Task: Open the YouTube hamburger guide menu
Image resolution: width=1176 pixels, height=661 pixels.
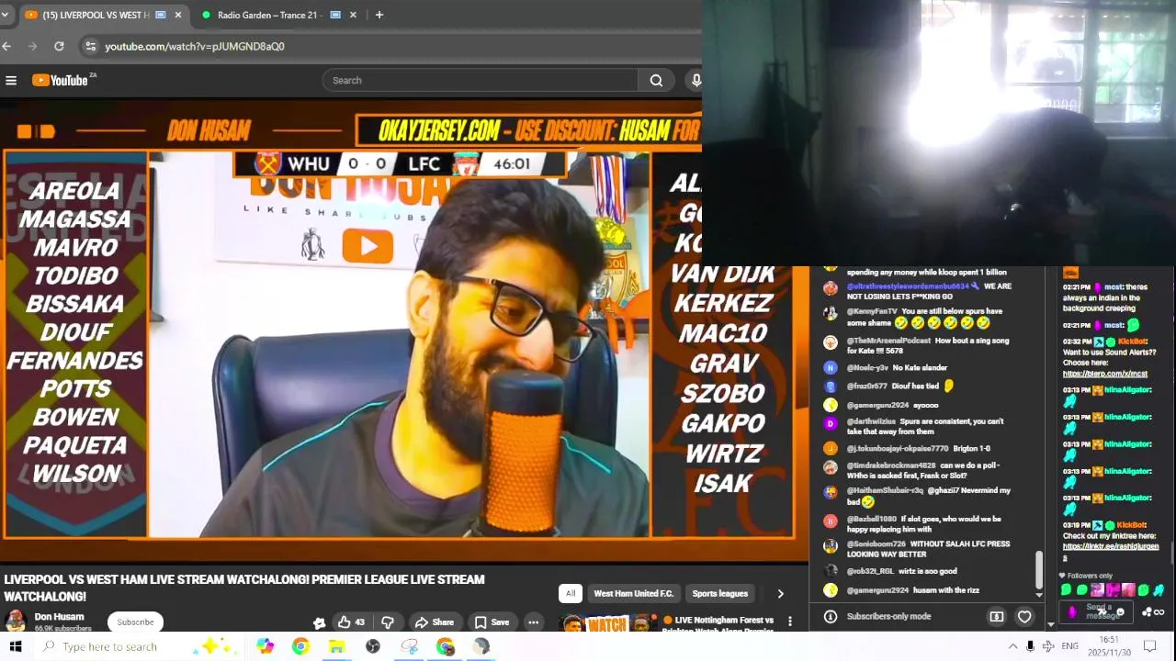Action: pyautogui.click(x=11, y=81)
